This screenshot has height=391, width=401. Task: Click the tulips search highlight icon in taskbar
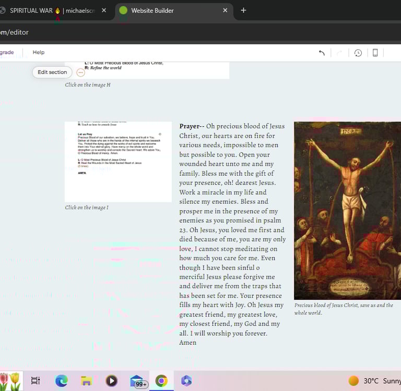coord(10,381)
